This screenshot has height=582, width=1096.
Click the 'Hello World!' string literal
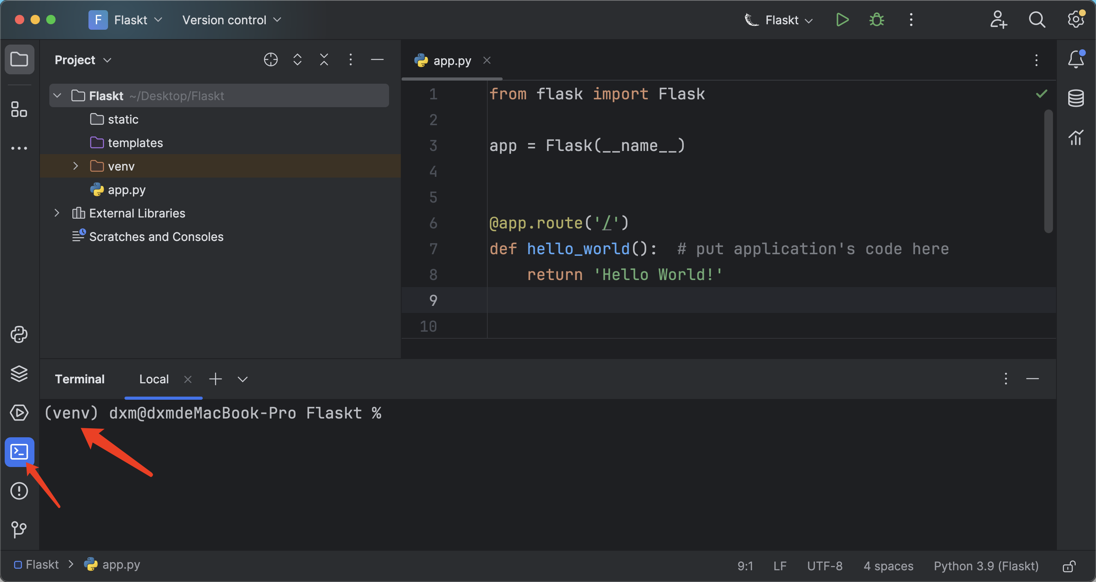(658, 274)
